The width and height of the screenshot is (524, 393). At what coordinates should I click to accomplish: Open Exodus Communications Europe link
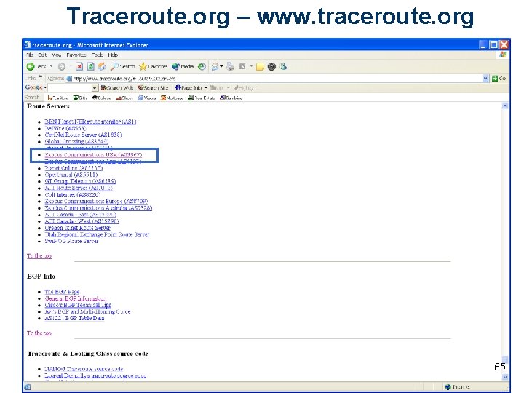96,201
